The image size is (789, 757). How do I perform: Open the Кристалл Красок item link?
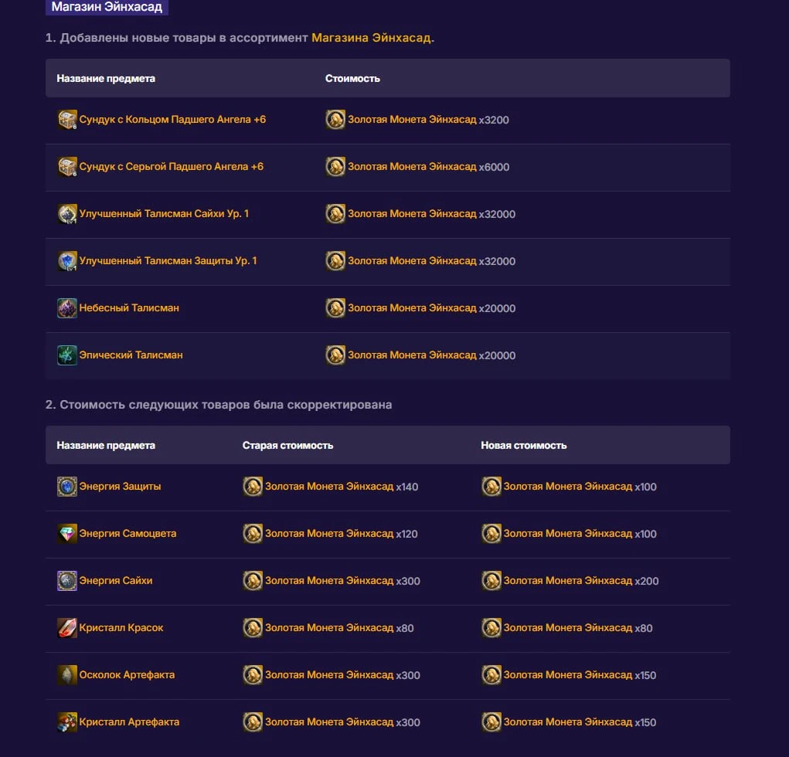pyautogui.click(x=121, y=628)
